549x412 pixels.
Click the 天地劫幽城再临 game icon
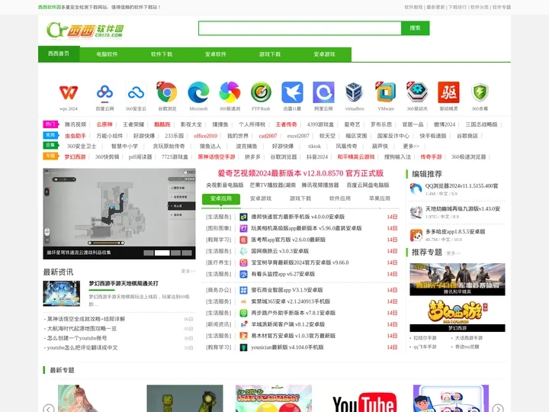(x=416, y=212)
